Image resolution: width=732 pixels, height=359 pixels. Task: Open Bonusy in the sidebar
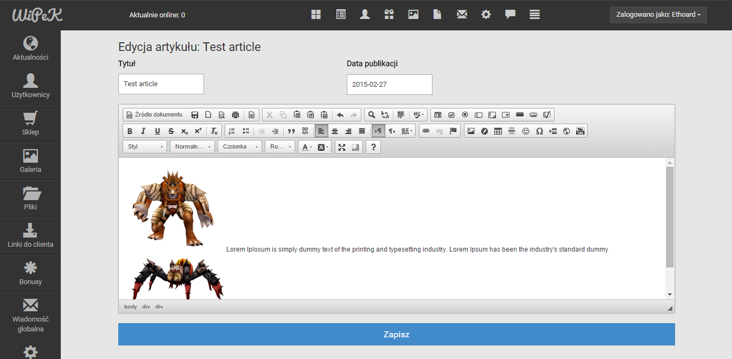(x=30, y=274)
